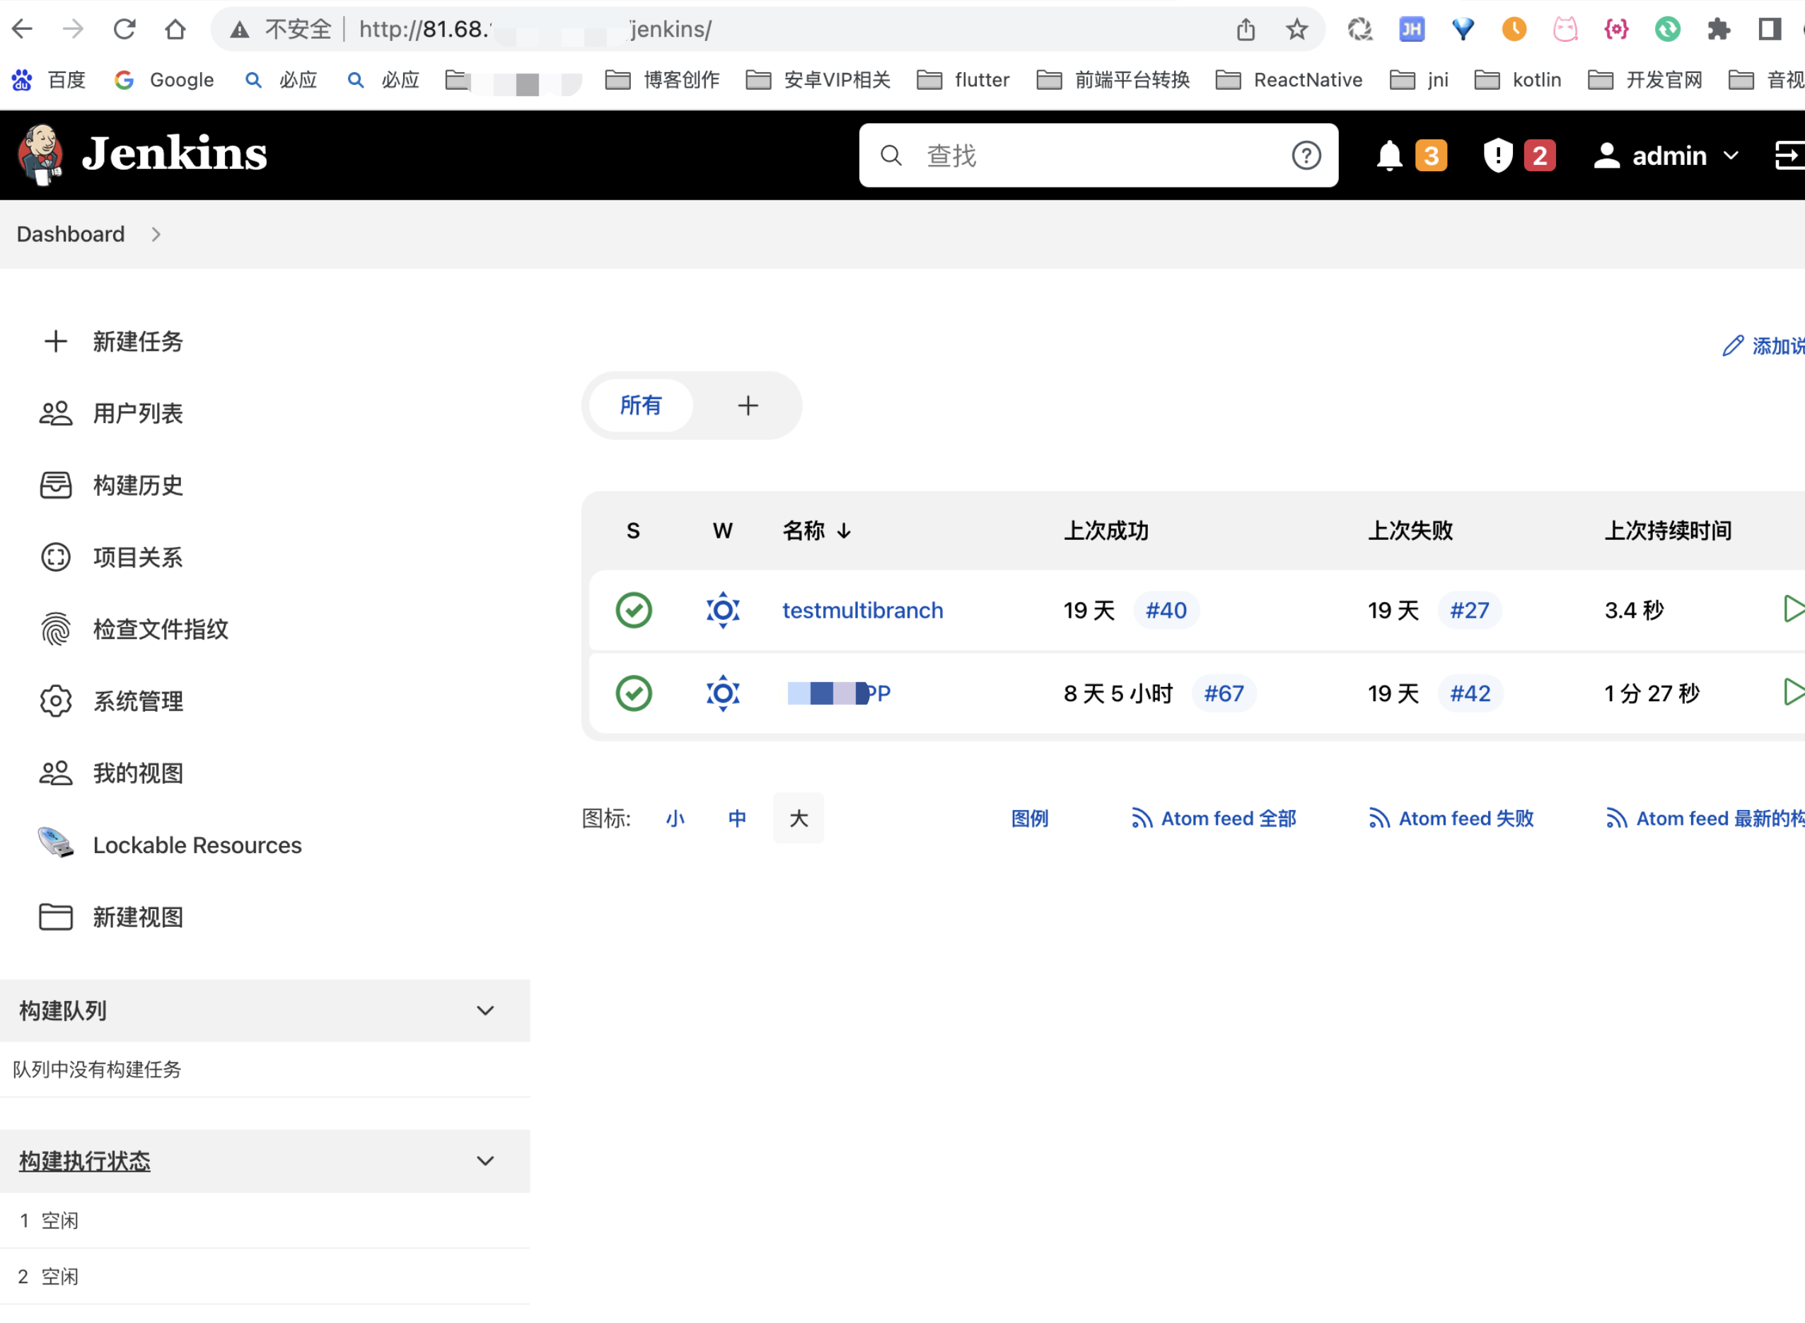The height and width of the screenshot is (1323, 1805).
Task: Click the browser back arrow
Action: coord(23,30)
